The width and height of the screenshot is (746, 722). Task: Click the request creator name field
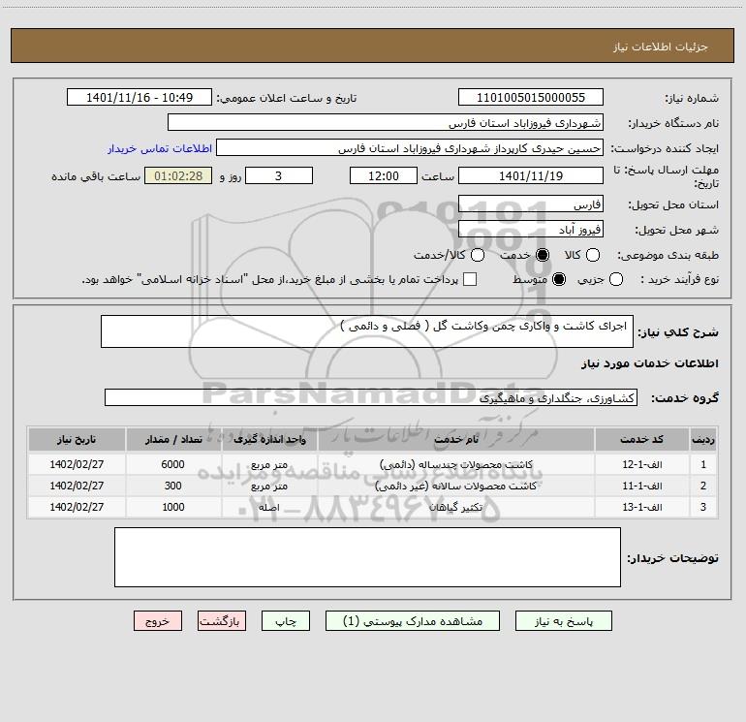410,148
